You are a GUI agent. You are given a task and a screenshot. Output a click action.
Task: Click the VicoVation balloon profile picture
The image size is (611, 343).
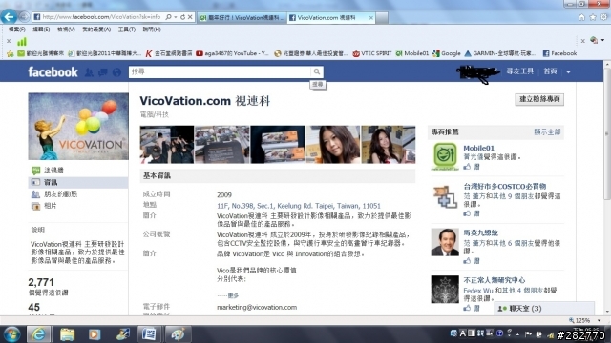pyautogui.click(x=78, y=127)
